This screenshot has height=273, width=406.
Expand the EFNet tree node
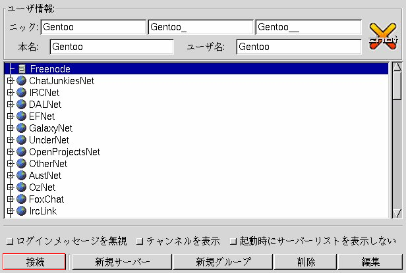(x=10, y=116)
